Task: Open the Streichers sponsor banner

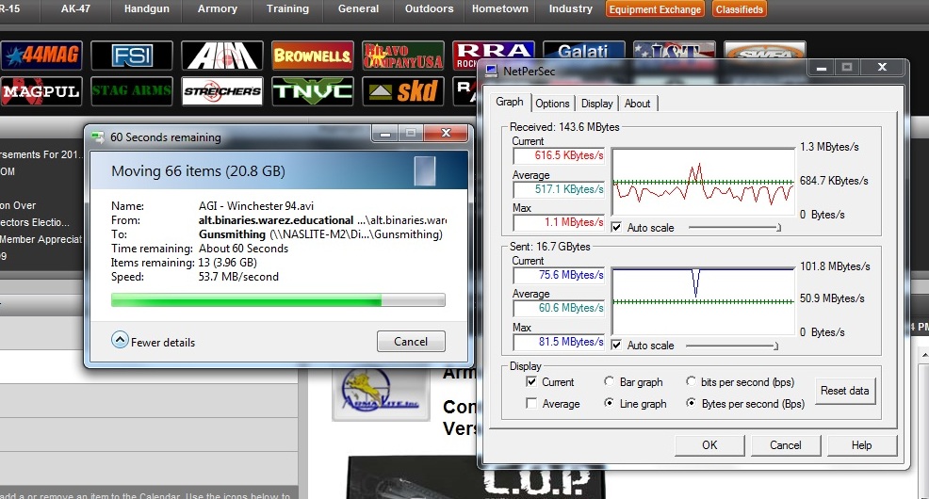Action: tap(222, 91)
